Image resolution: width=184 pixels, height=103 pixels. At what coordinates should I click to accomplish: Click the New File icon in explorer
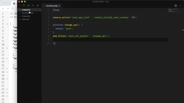24,6
